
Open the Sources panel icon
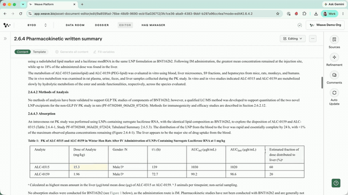tap(334, 39)
